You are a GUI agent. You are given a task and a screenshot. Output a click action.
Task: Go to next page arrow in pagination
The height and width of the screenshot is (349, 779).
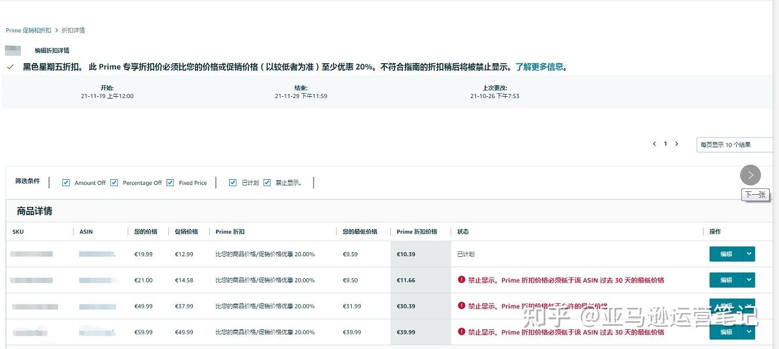pos(676,144)
